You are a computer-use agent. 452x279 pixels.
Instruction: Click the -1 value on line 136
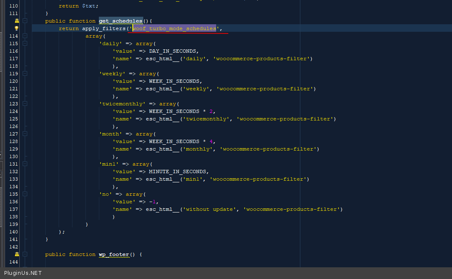click(152, 202)
